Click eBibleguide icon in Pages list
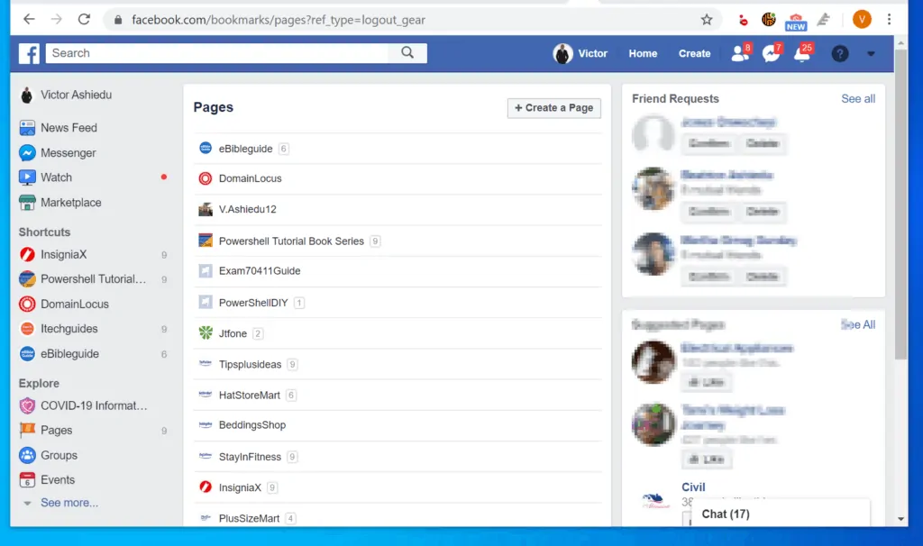The image size is (923, 546). coord(206,148)
